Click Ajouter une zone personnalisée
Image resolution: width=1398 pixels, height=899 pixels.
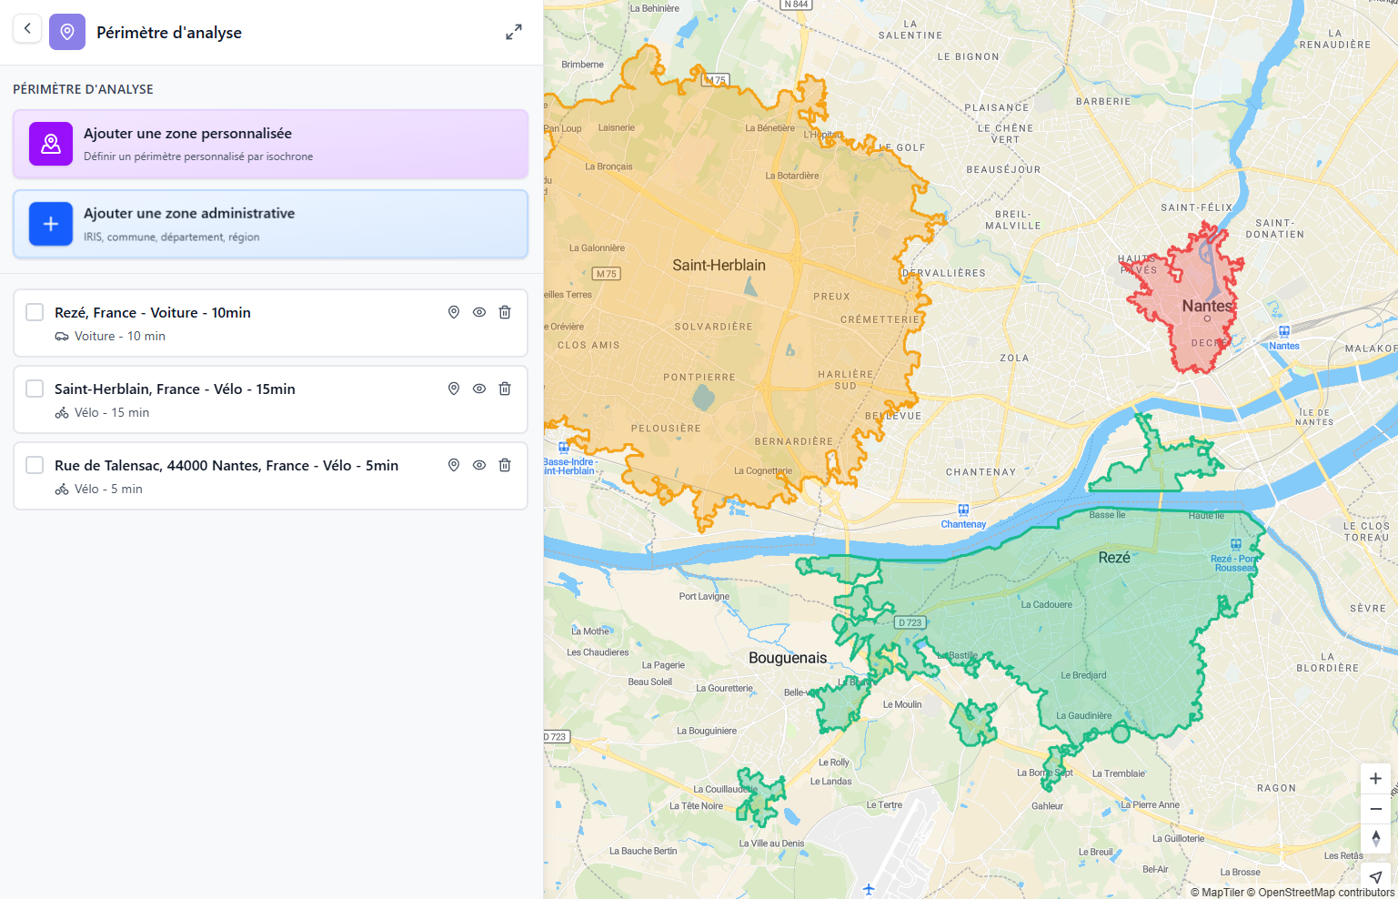pos(270,143)
